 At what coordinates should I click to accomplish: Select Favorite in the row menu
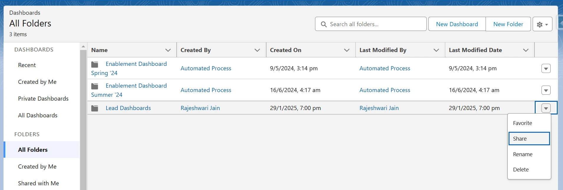coord(523,123)
